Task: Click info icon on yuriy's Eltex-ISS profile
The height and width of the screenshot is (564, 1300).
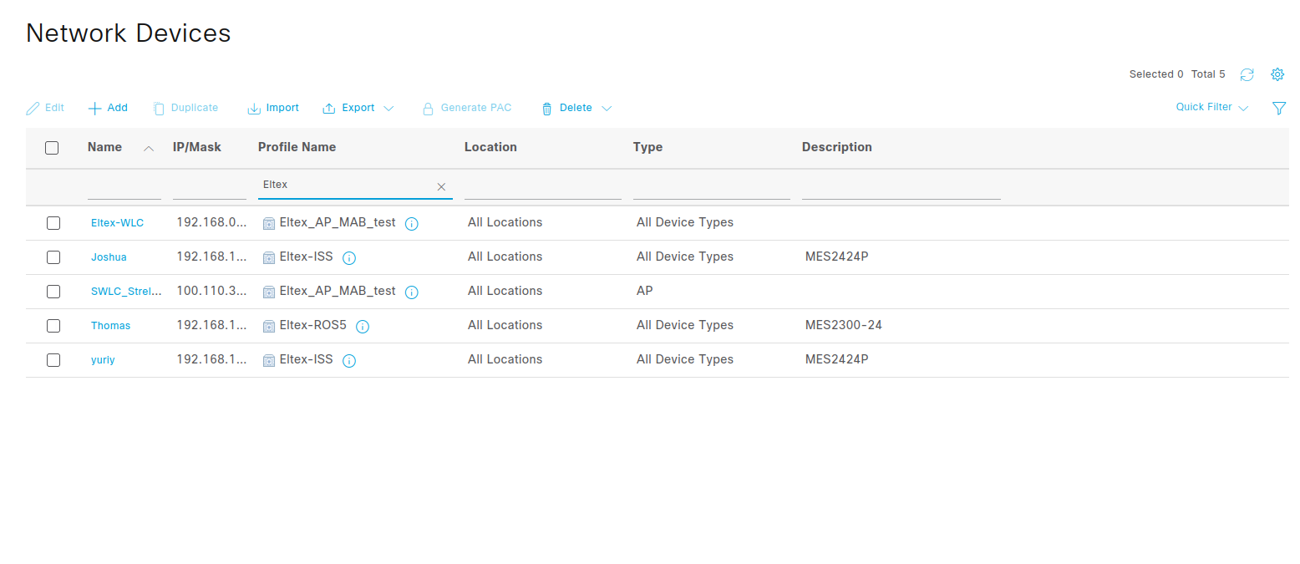Action: [349, 360]
